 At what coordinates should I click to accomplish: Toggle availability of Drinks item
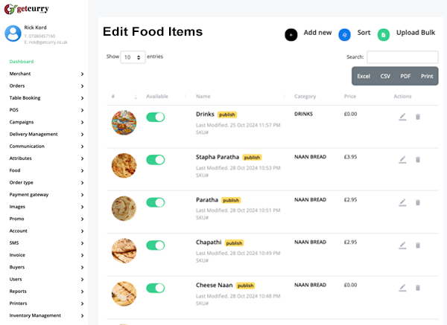[156, 117]
